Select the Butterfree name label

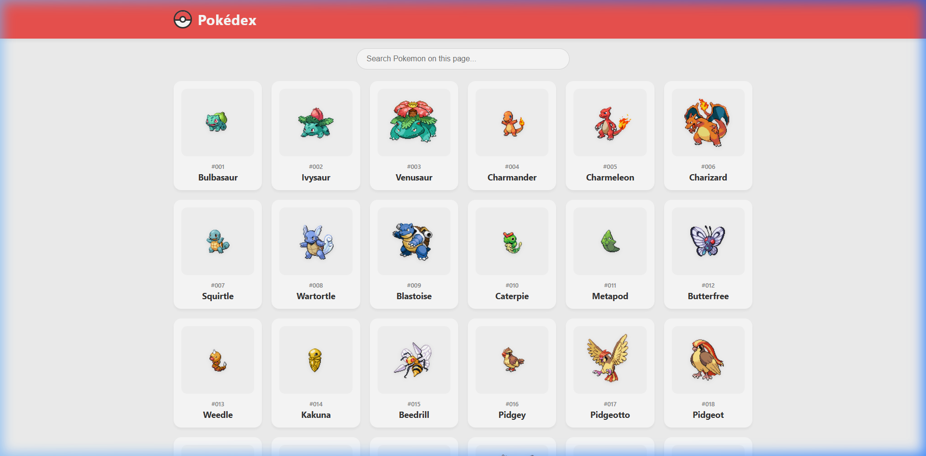[x=708, y=296]
